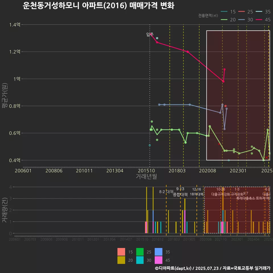Click the red 25㎡ data point at 0.8억
This screenshot has width=273, height=273.
[x=226, y=106]
